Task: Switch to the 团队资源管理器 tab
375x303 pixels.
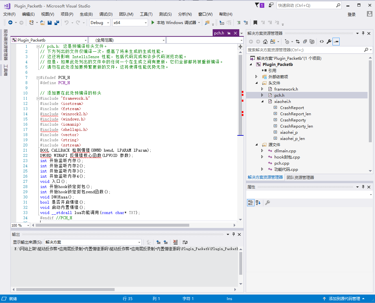Action: pos(300,177)
